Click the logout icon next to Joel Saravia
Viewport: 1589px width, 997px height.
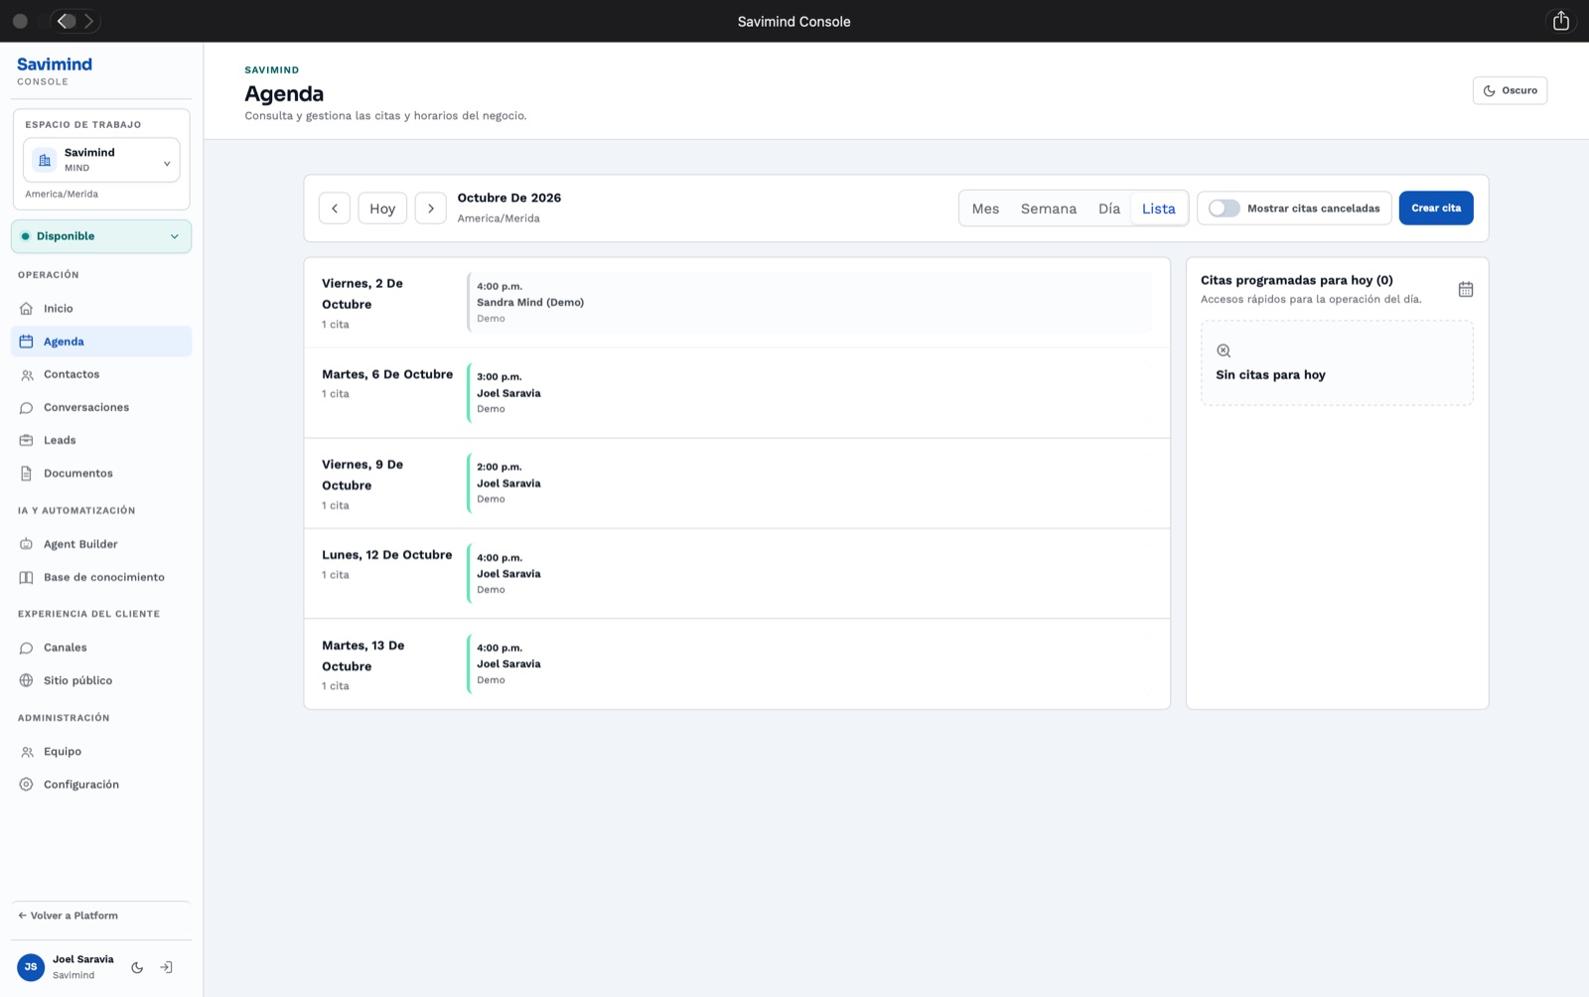(x=167, y=967)
